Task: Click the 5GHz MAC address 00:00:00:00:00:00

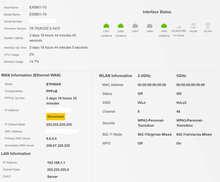Action: tap(191, 85)
